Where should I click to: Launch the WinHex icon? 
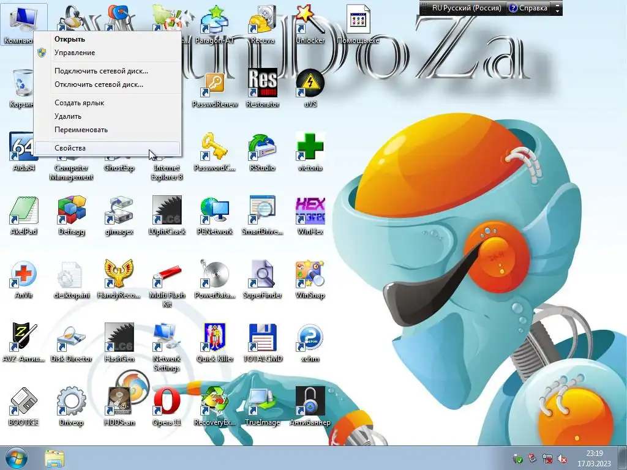click(310, 216)
